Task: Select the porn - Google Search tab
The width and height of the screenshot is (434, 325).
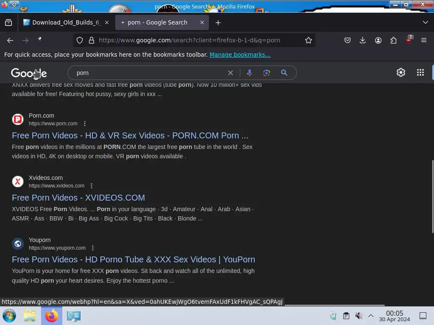Action: pyautogui.click(x=162, y=22)
